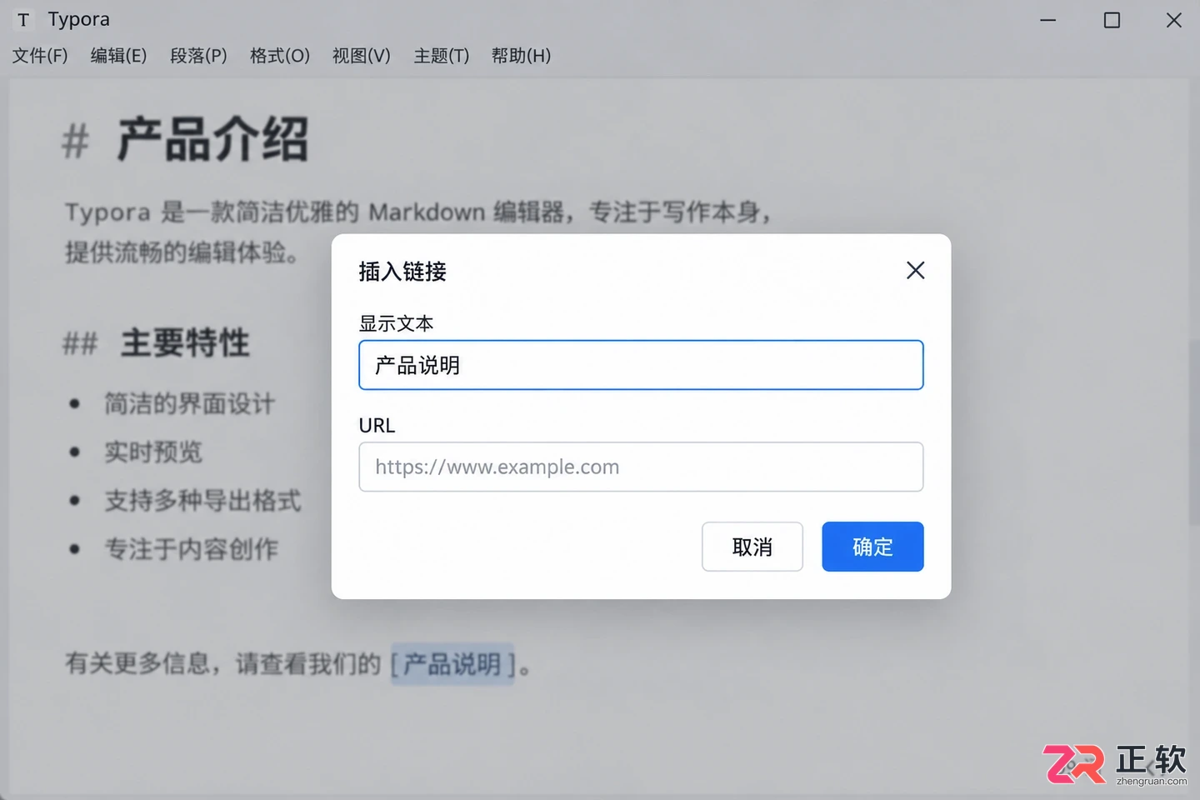
Task: Open the 格式(O) menu
Action: [280, 56]
